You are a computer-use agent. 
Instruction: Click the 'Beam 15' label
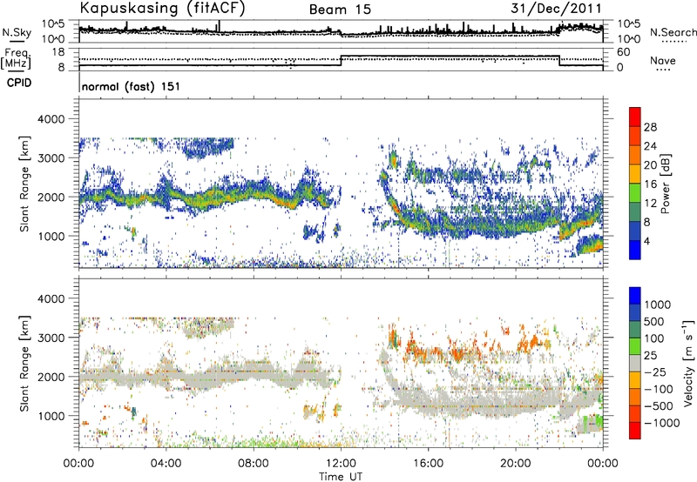(340, 10)
